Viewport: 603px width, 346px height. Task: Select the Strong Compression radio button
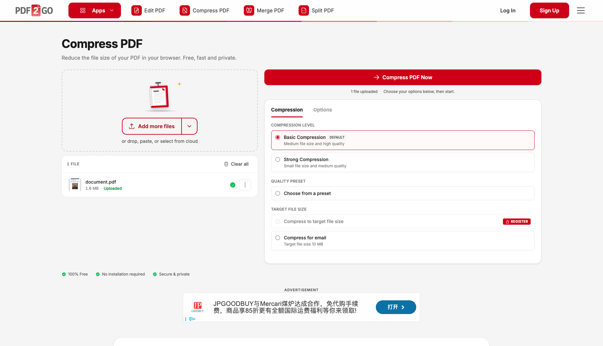point(278,159)
